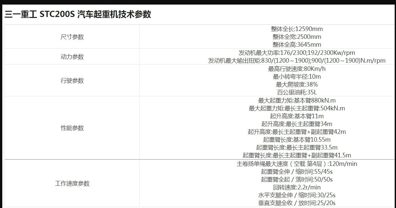Screen dimensions: 396x208
Task: Click the text 起重臂全伸 / 缩时间:55/45s
Action: pos(297,171)
